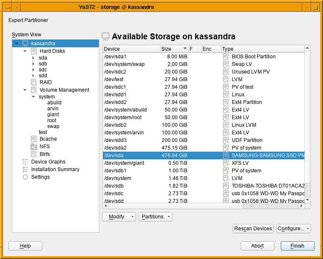Click the Volume Management icon
This screenshot has width=323, height=259.
coord(34,90)
